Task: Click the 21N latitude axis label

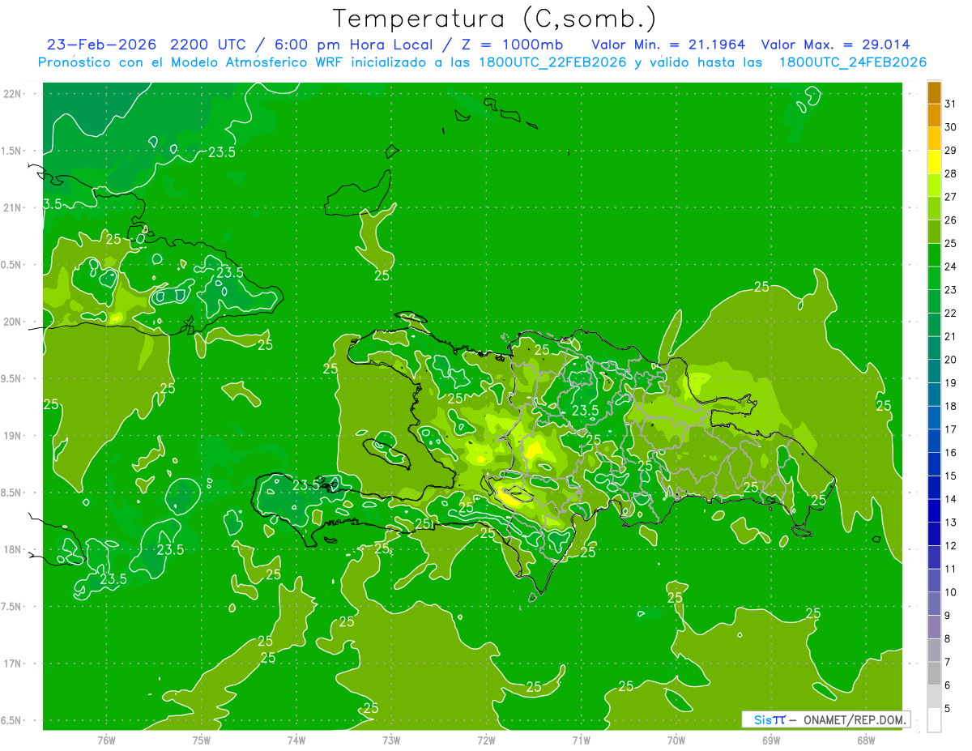Action: (13, 207)
